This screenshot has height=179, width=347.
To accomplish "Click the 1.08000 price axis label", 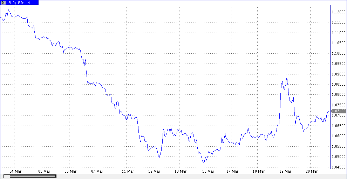I will coord(339,95).
